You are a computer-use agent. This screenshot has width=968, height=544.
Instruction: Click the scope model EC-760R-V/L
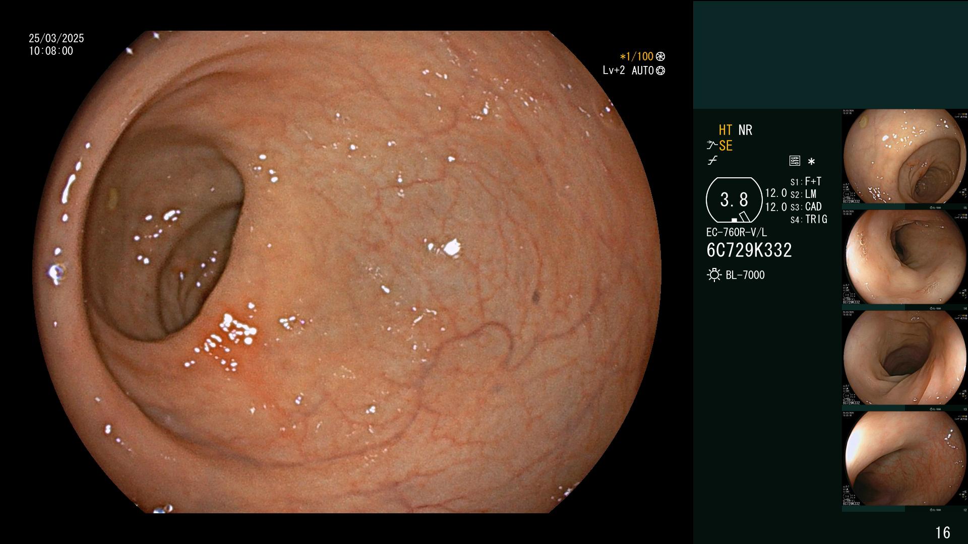click(x=737, y=232)
